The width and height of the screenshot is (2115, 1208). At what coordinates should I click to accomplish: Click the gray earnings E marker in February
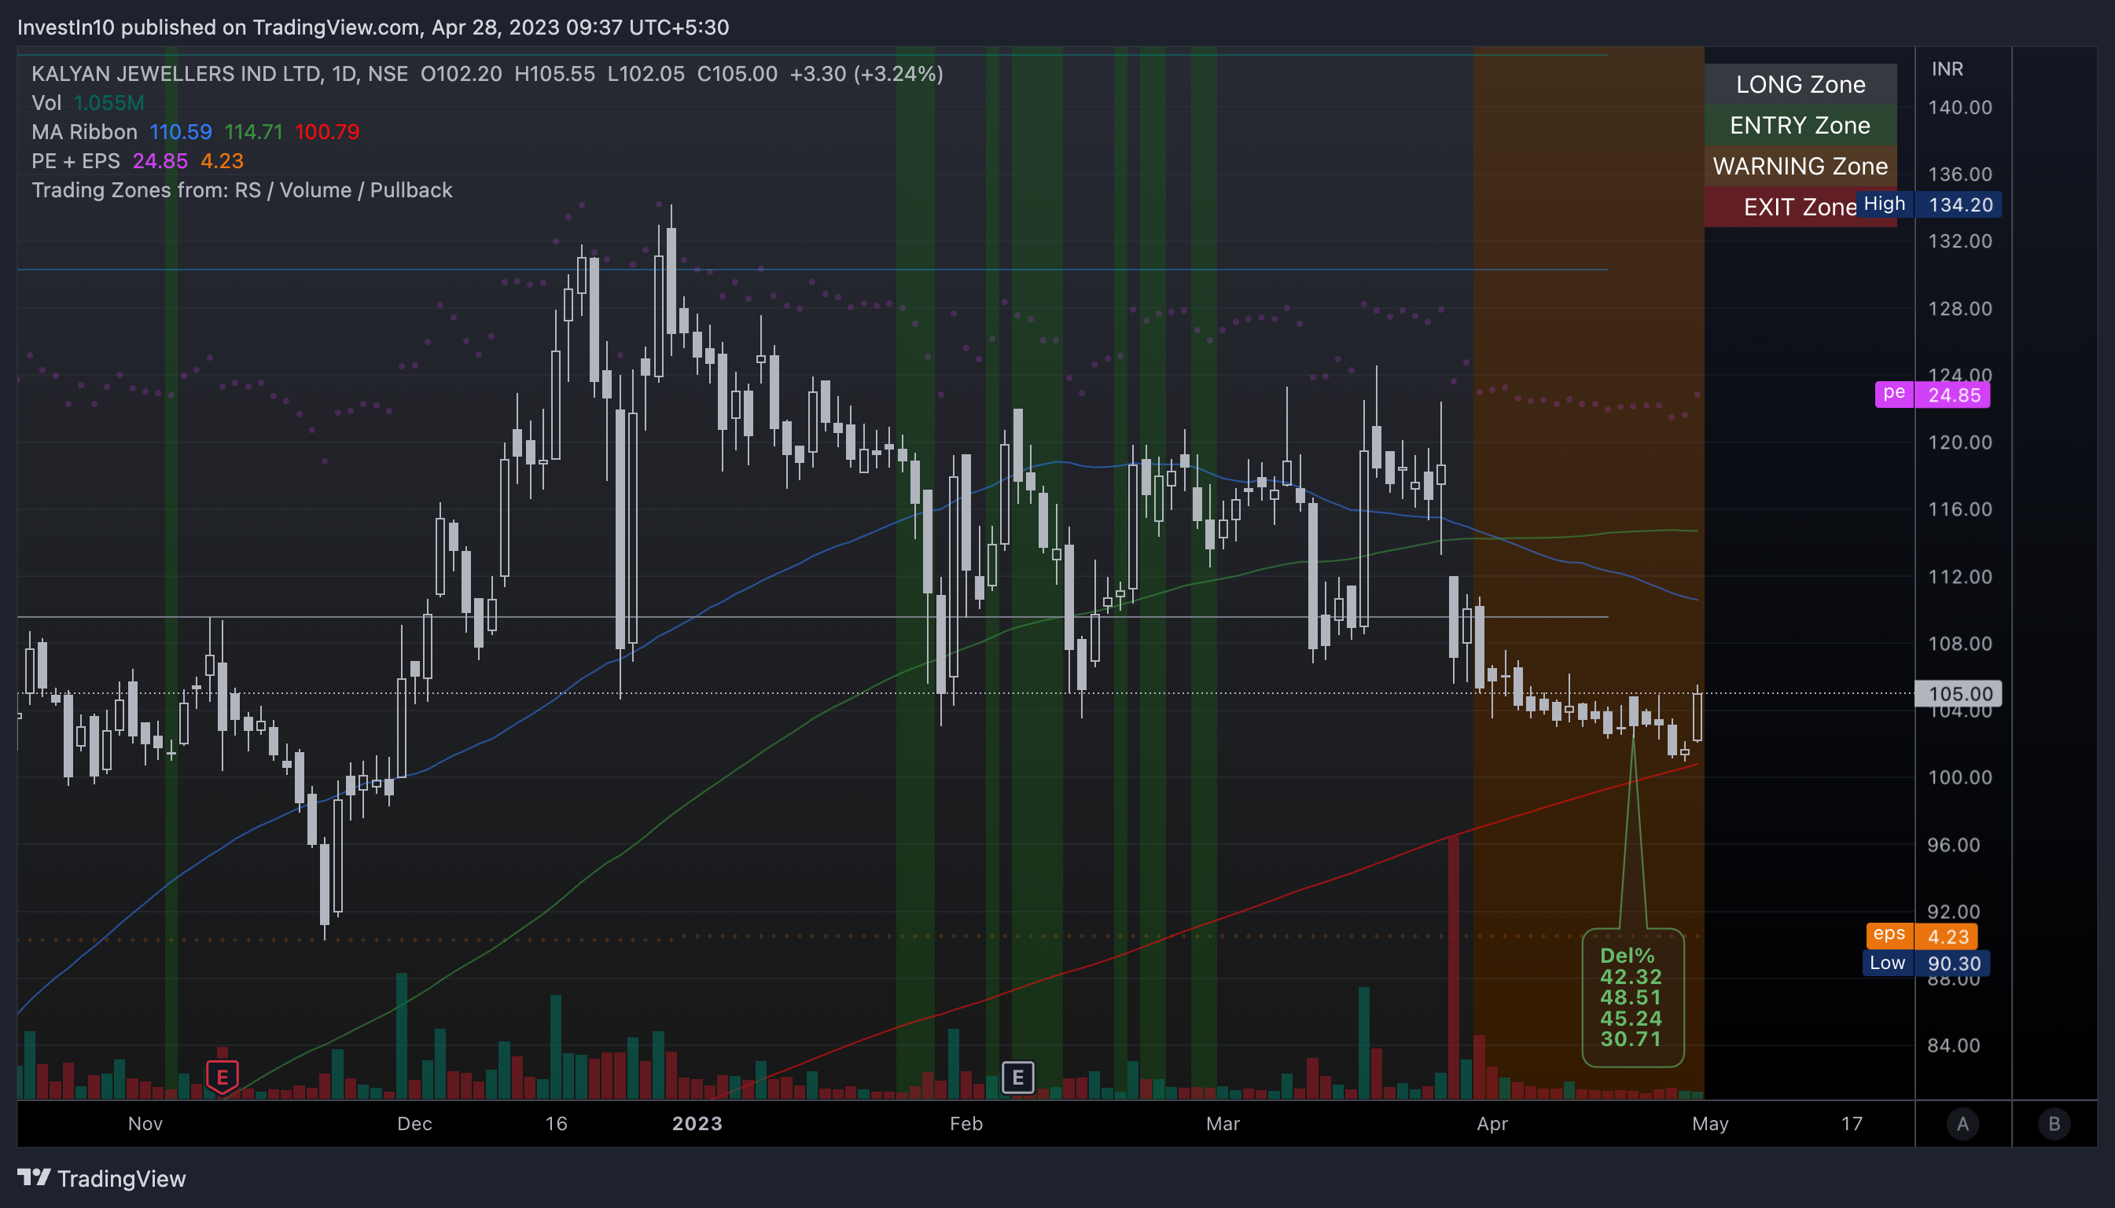(1018, 1078)
